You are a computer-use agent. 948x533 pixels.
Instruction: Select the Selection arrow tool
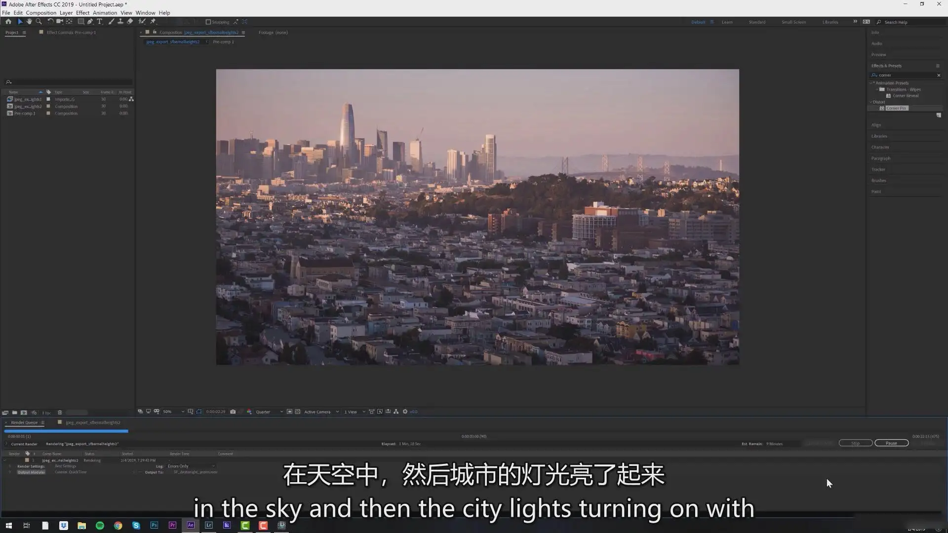click(x=20, y=22)
